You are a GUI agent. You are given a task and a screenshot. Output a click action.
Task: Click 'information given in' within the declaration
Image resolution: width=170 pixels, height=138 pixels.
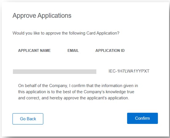(120, 86)
